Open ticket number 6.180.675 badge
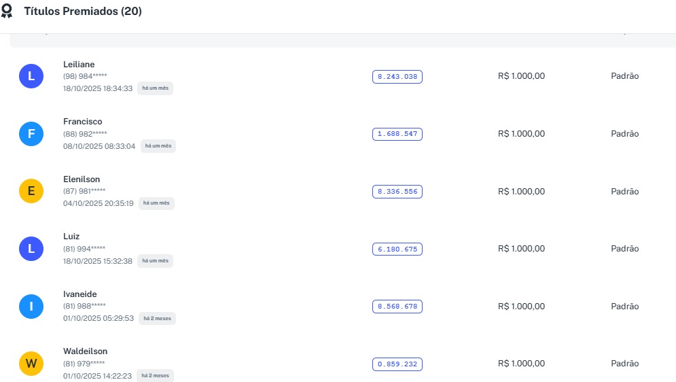 (397, 249)
